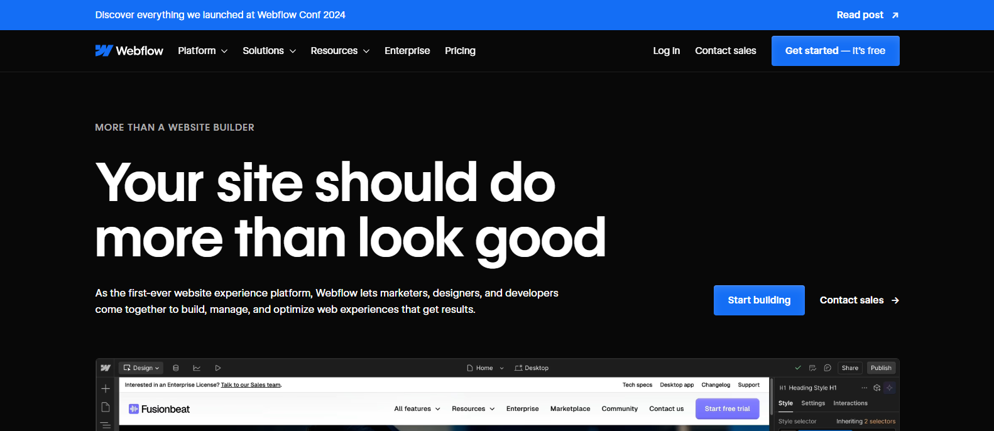Click the Changelog link

tap(716, 385)
